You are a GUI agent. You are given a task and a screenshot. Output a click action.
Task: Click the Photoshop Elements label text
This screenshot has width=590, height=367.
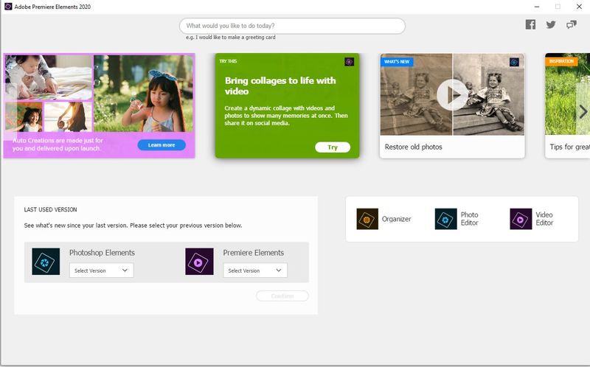click(x=102, y=253)
